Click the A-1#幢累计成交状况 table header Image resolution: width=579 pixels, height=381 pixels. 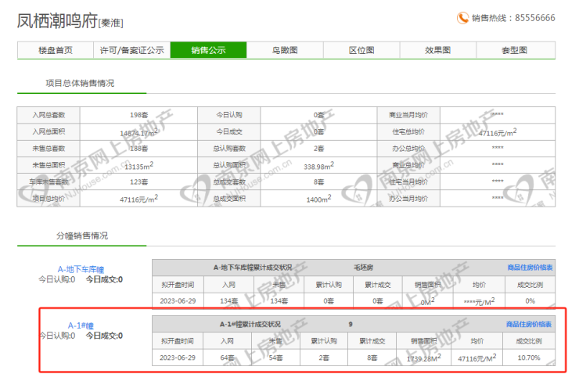tap(250, 324)
